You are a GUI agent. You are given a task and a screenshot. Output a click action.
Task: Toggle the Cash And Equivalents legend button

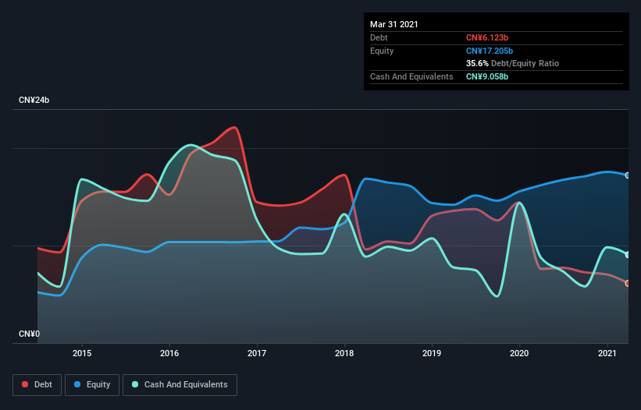[x=180, y=385]
